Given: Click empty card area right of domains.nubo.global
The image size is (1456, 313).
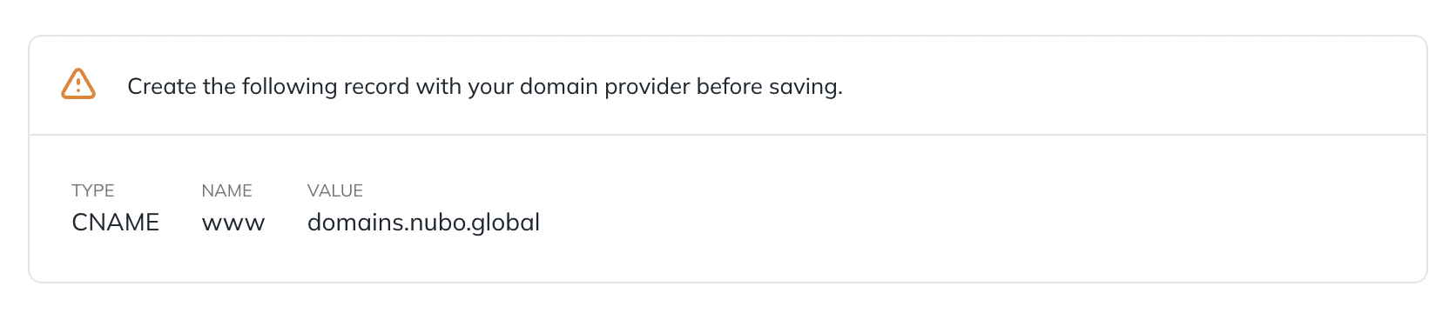Looking at the screenshot, I should [982, 223].
